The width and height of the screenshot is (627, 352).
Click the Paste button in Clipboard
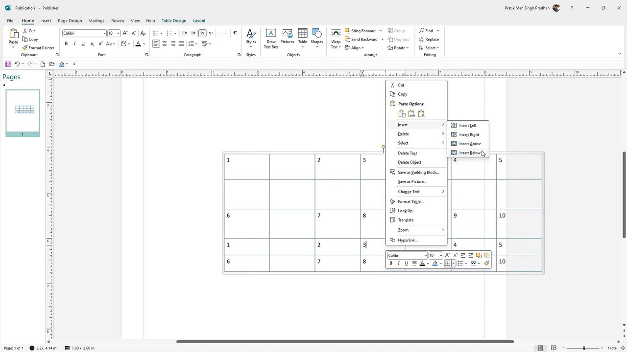[x=13, y=38]
